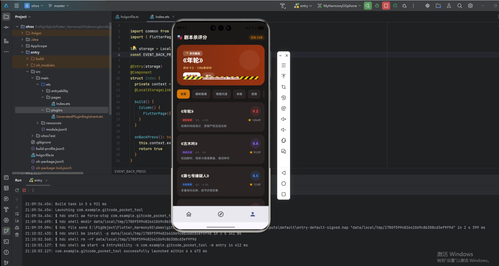This screenshot has height=266, width=499.
Task: Open IDE settings gear icon
Action: pos(470,6)
